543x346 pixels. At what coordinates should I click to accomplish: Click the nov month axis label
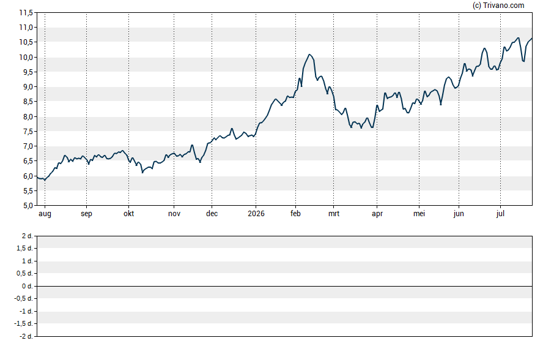[174, 214]
